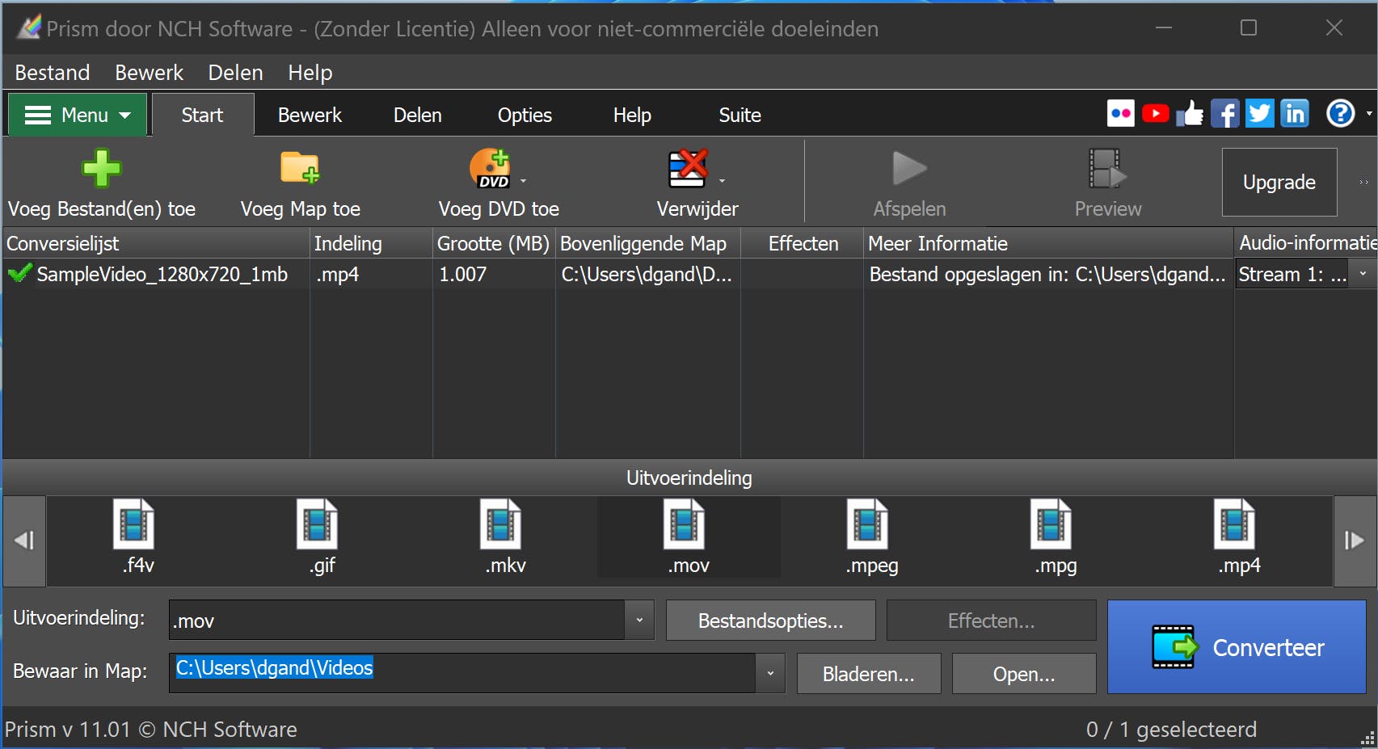This screenshot has width=1378, height=749.
Task: Switch to the Bewerk ribbon tab
Action: (x=310, y=115)
